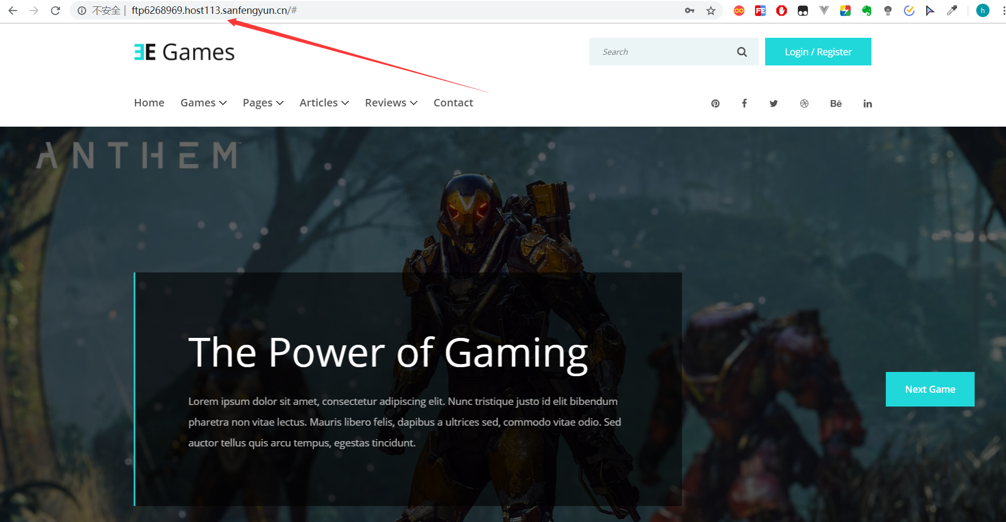Click the E Games site logo
The image size is (1006, 522).
184,52
